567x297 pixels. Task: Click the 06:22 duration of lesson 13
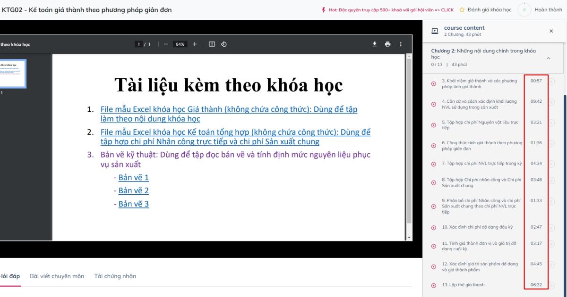pos(536,285)
